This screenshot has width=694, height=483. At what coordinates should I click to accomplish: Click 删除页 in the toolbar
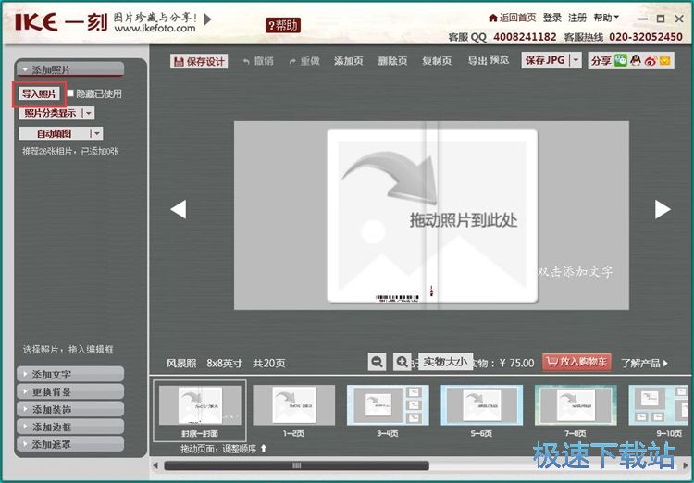pos(392,61)
